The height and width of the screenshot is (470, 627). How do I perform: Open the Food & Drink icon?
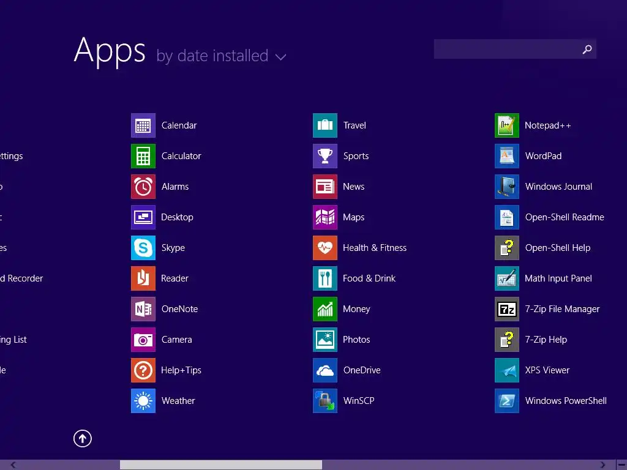(x=325, y=278)
